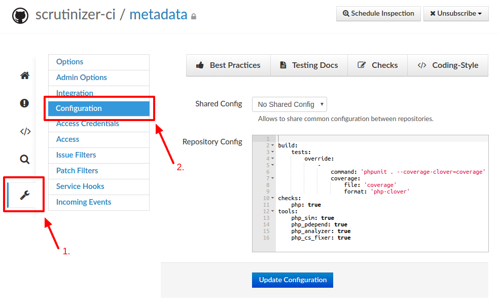499x308 pixels.
Task: Click the edit pencil icon on Checks
Action: [362, 65]
